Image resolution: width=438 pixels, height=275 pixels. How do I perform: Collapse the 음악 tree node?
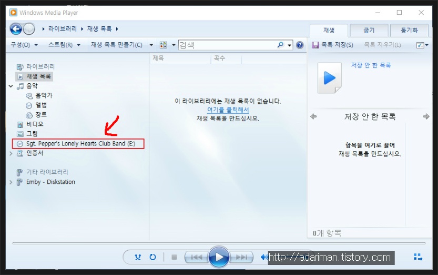11,86
